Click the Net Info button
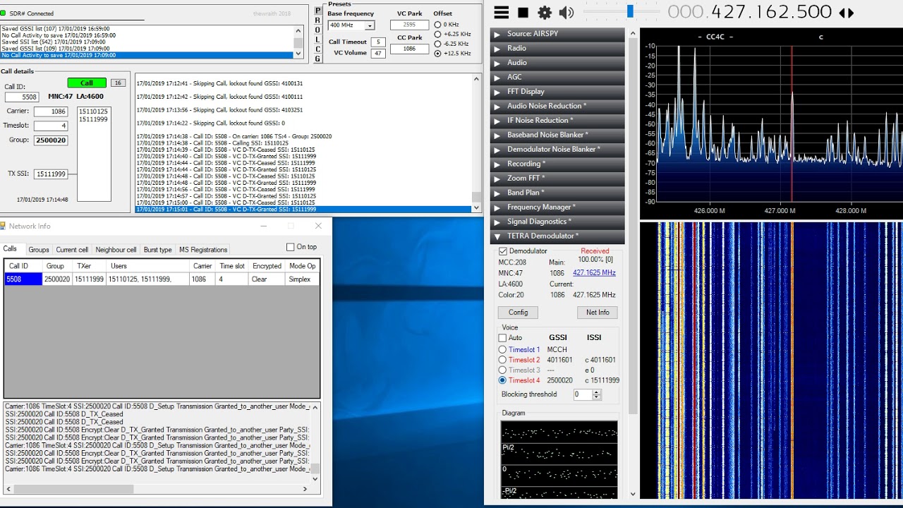The image size is (903, 508). [x=598, y=312]
